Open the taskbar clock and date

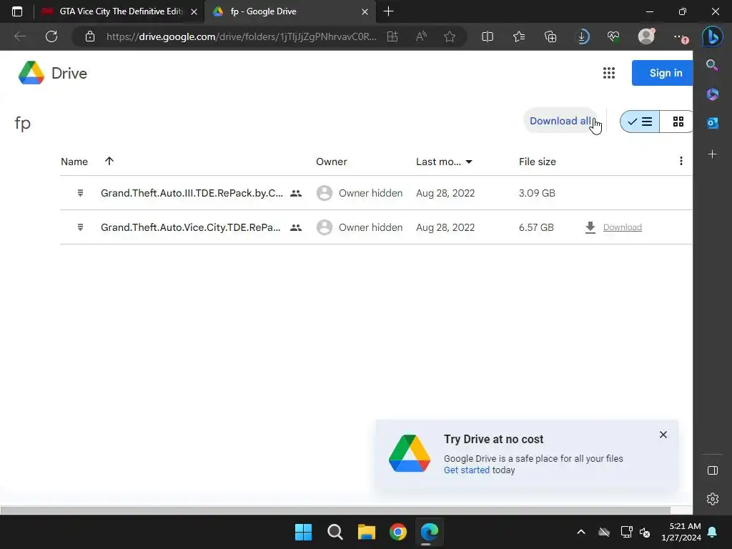pyautogui.click(x=681, y=532)
